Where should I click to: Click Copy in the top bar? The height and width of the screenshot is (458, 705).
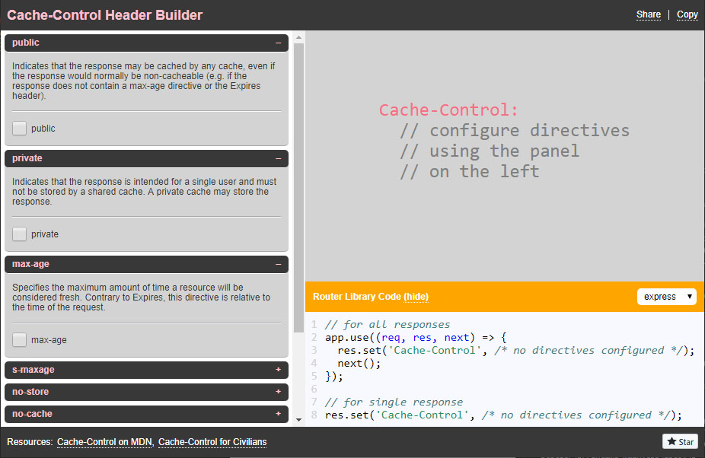(687, 14)
